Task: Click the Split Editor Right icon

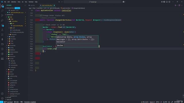Action: pos(179,5)
